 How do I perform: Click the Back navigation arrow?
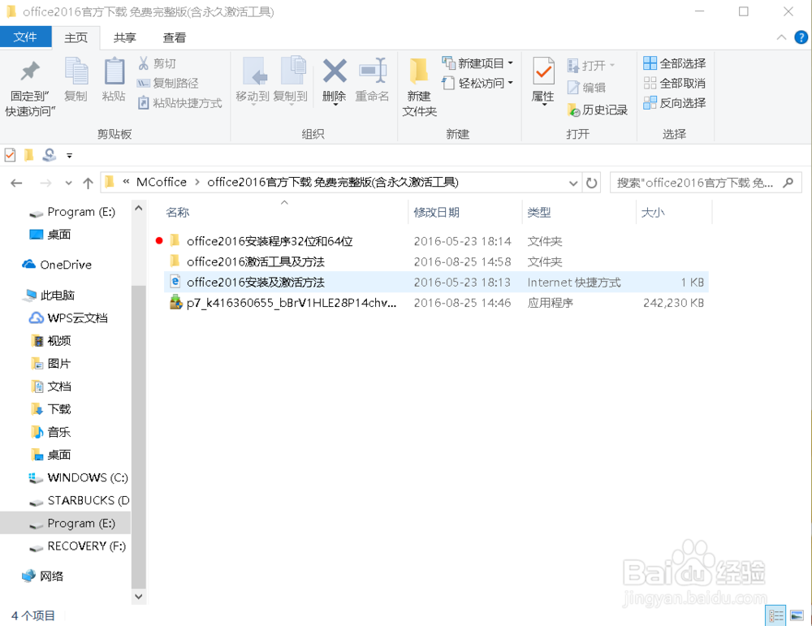point(16,183)
